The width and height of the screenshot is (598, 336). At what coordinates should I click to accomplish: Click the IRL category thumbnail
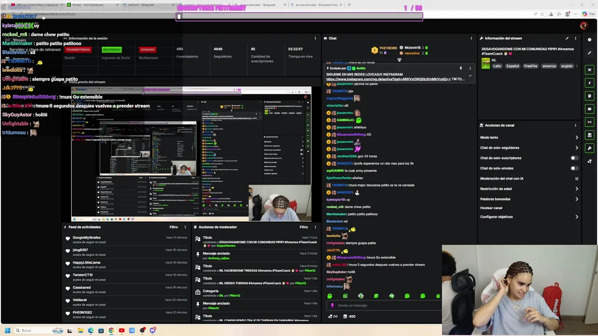[485, 63]
